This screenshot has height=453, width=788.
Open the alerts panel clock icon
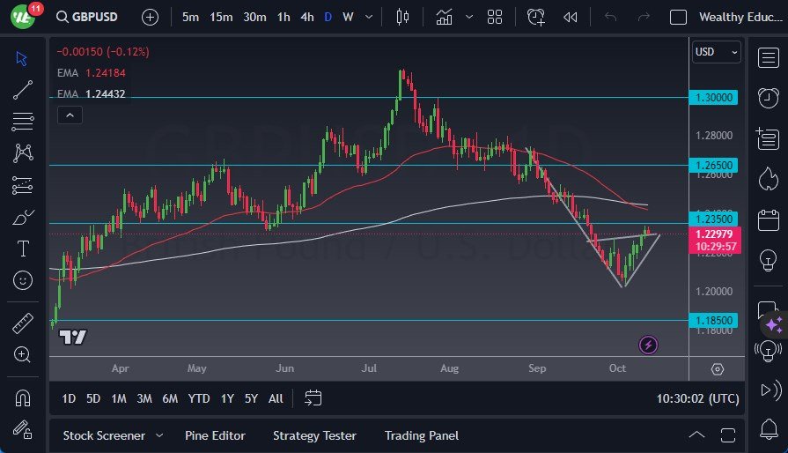[767, 97]
